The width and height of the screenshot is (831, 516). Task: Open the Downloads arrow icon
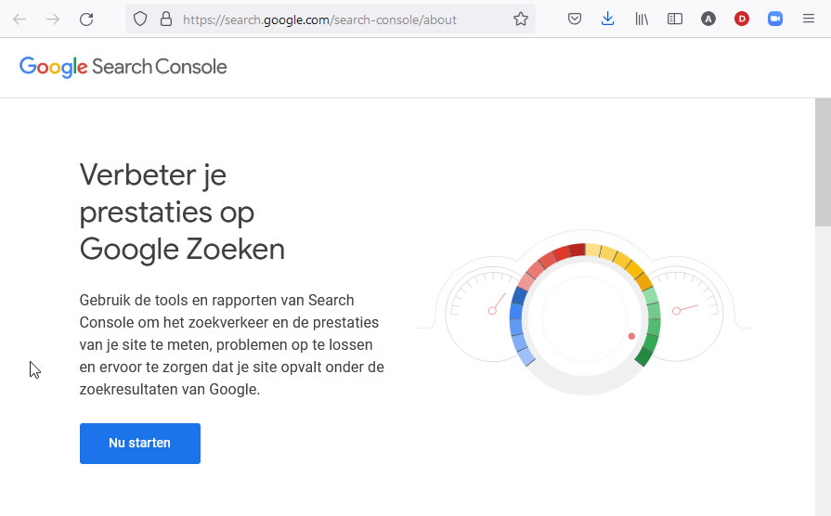point(608,19)
